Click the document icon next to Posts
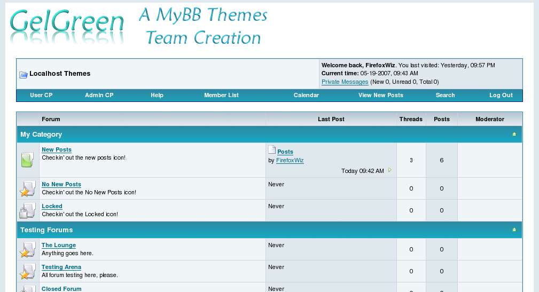 click(x=272, y=151)
